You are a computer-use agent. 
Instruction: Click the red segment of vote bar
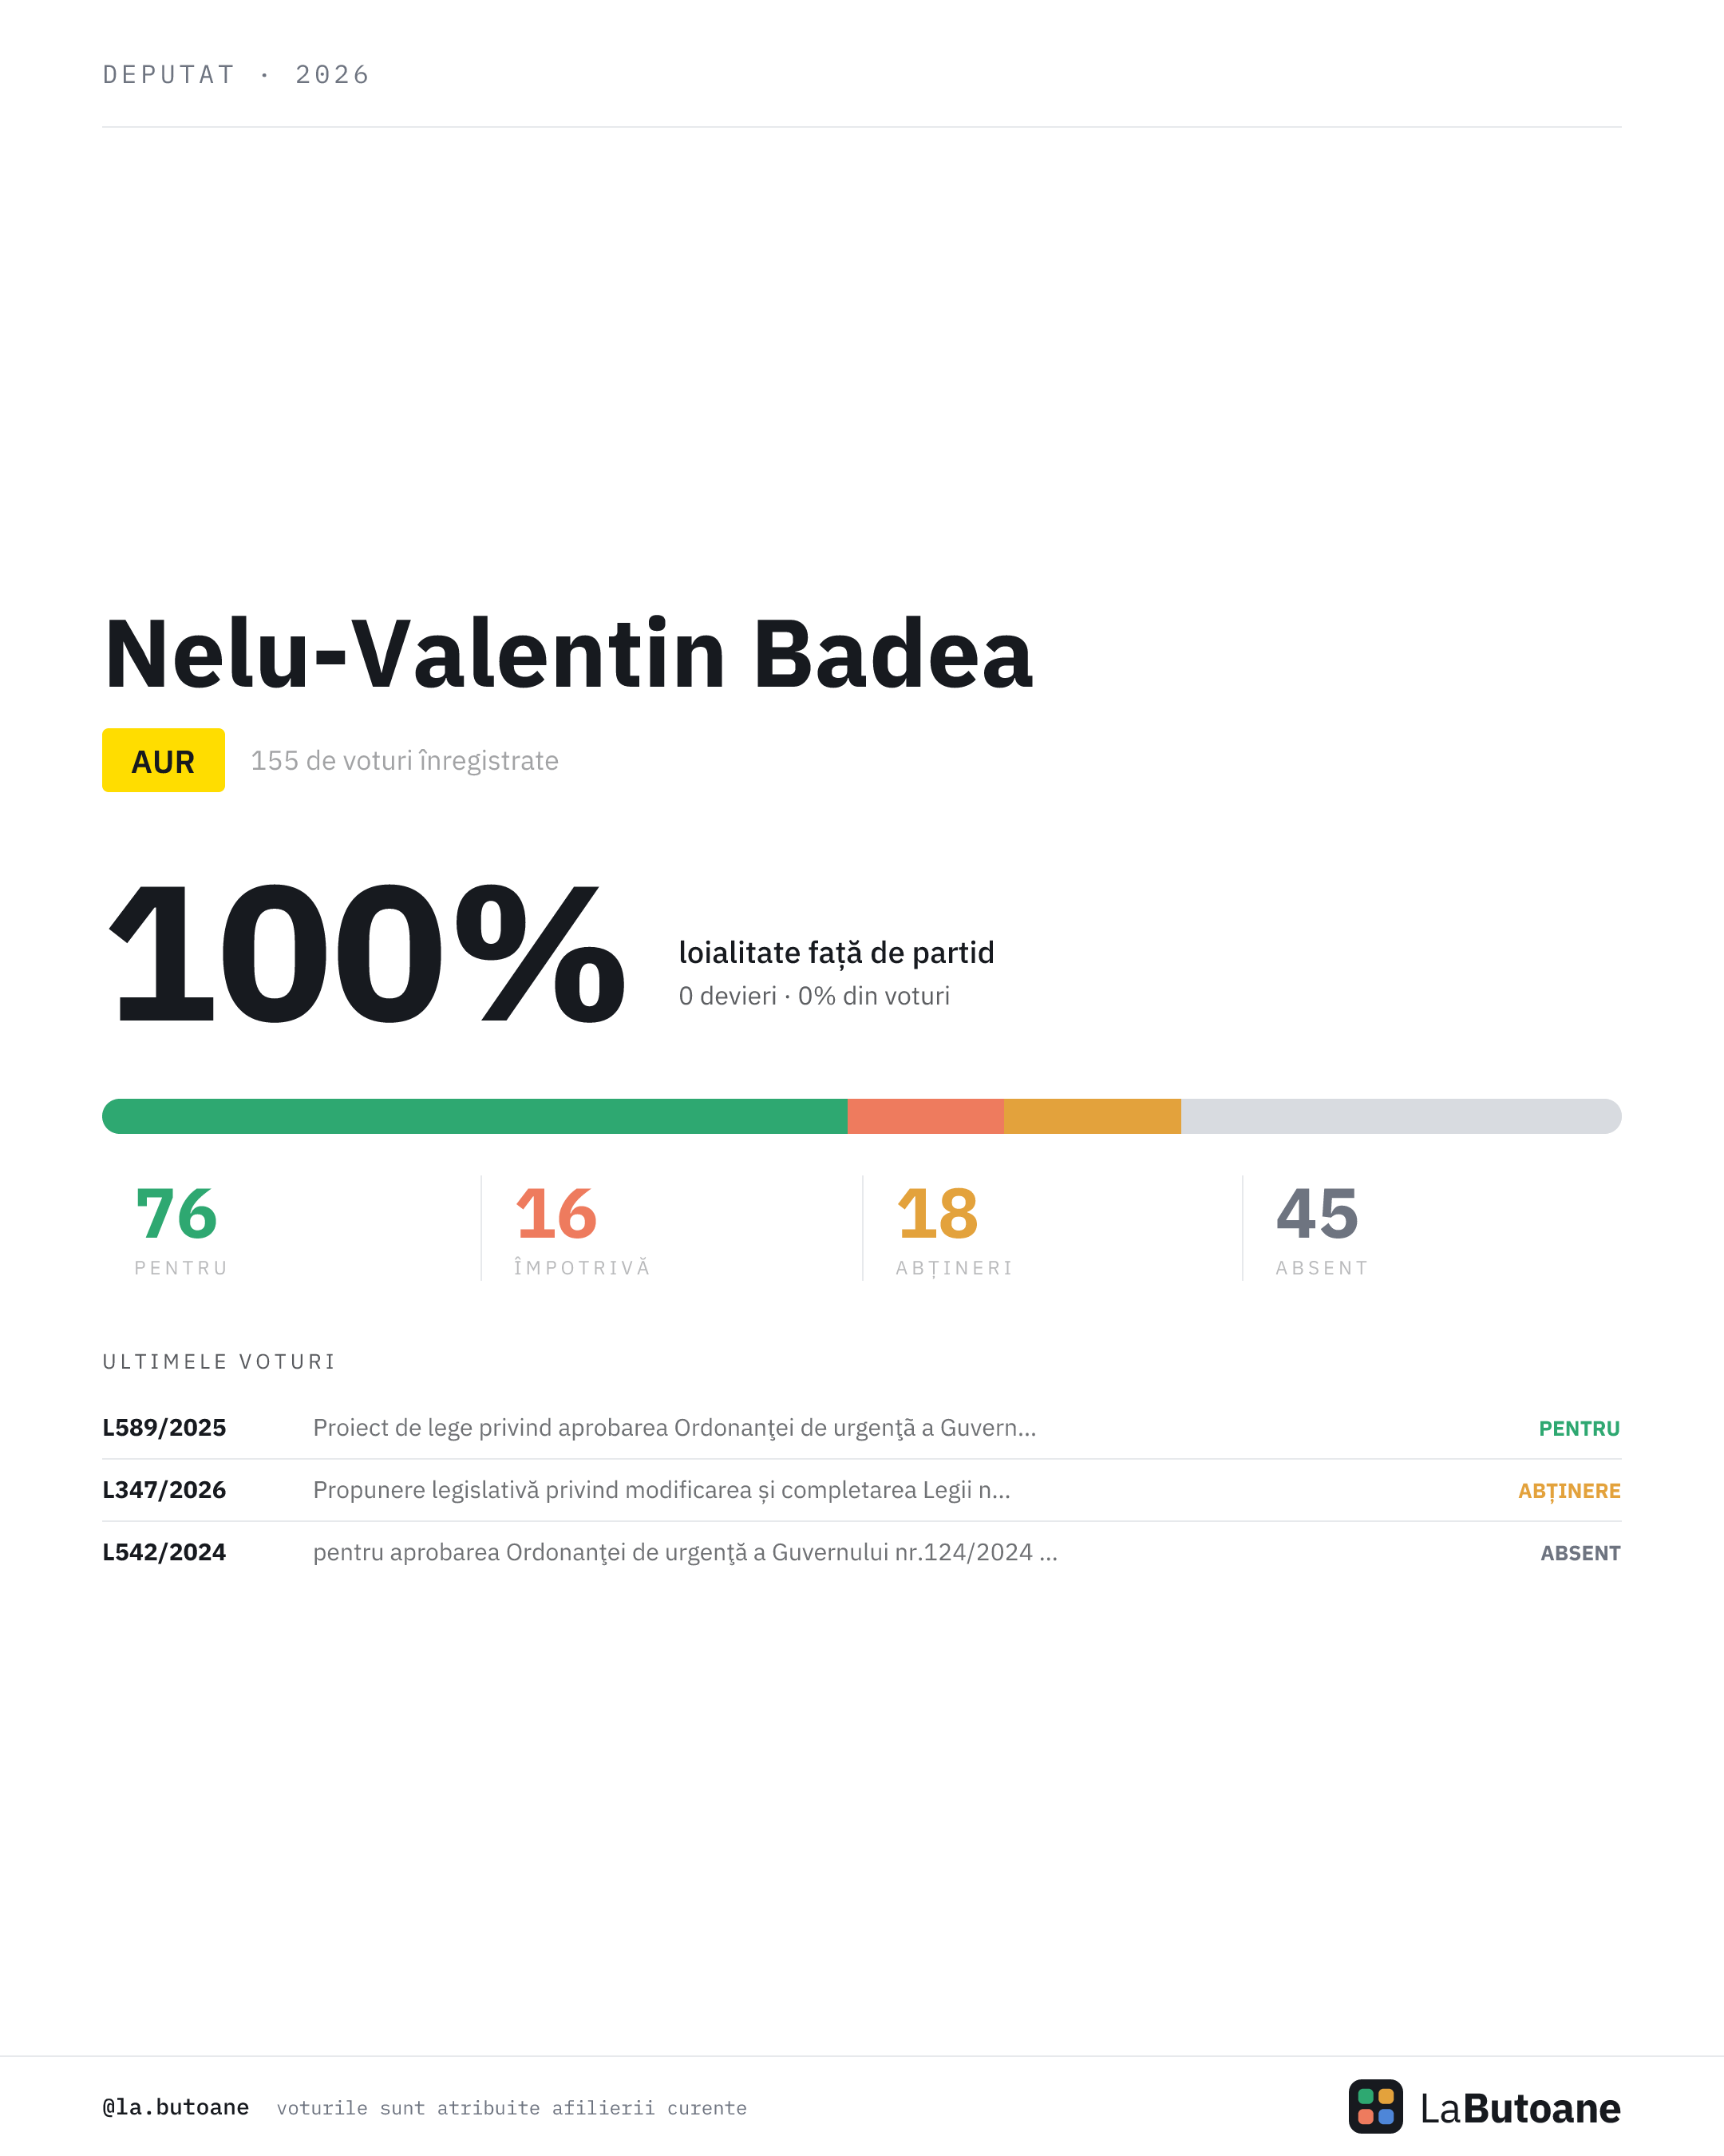point(926,1116)
